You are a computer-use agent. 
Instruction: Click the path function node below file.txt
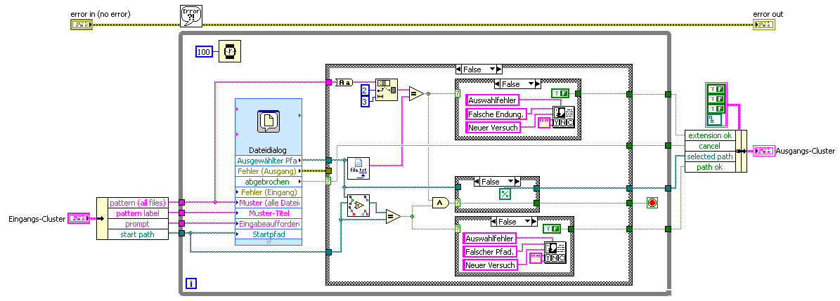[359, 206]
